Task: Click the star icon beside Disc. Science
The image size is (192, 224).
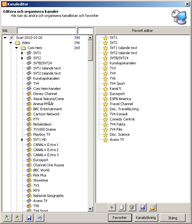Action: [105, 134]
